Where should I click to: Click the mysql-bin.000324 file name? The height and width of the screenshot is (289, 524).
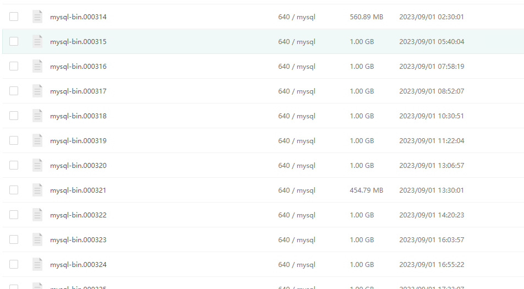[78, 265]
